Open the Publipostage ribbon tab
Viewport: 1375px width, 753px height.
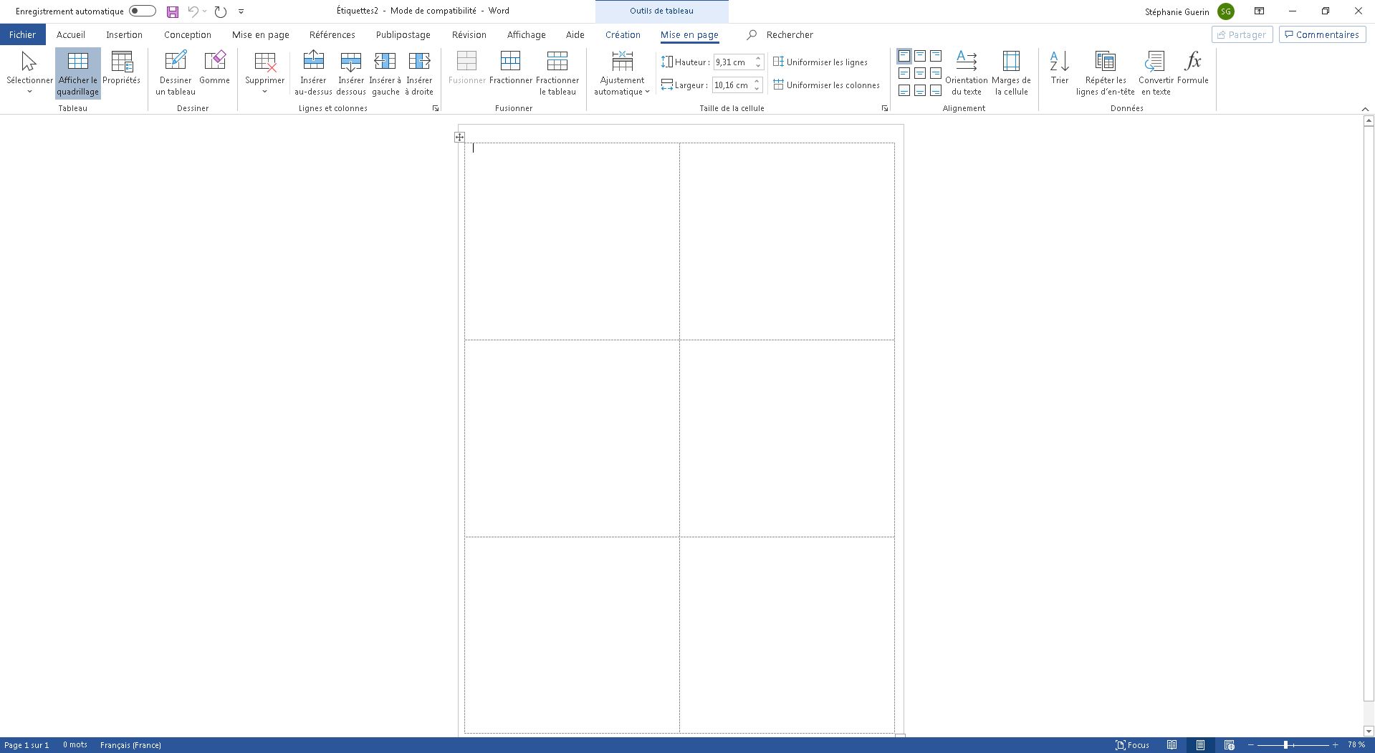(403, 34)
